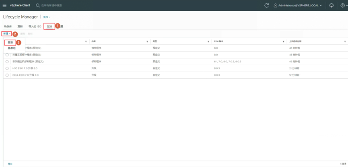Focus the 在所有环境中搜索 search field

(51, 5)
